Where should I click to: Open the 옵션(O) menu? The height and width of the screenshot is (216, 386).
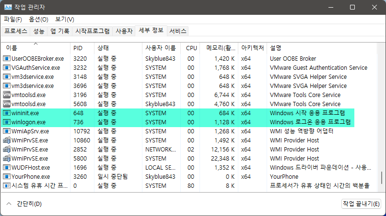tap(38, 20)
